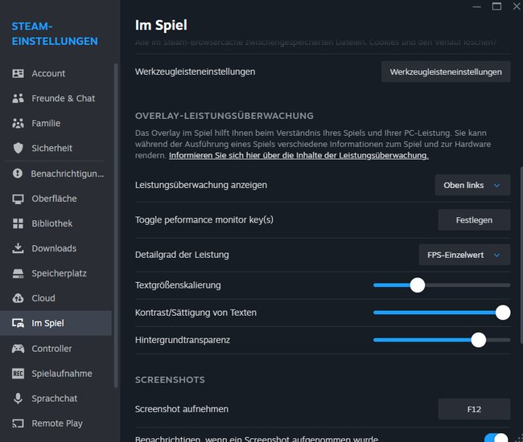
Task: Open Controller settings
Action: 56,349
